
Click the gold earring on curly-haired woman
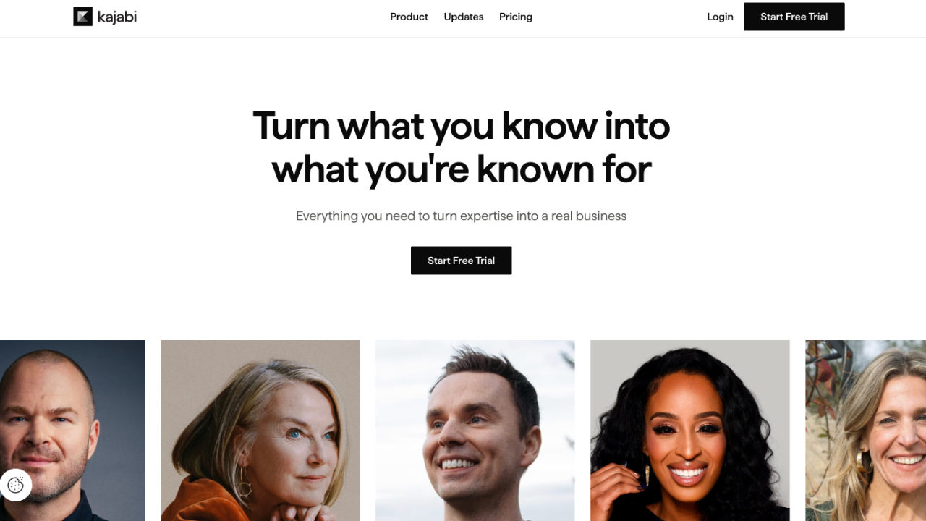coord(647,475)
